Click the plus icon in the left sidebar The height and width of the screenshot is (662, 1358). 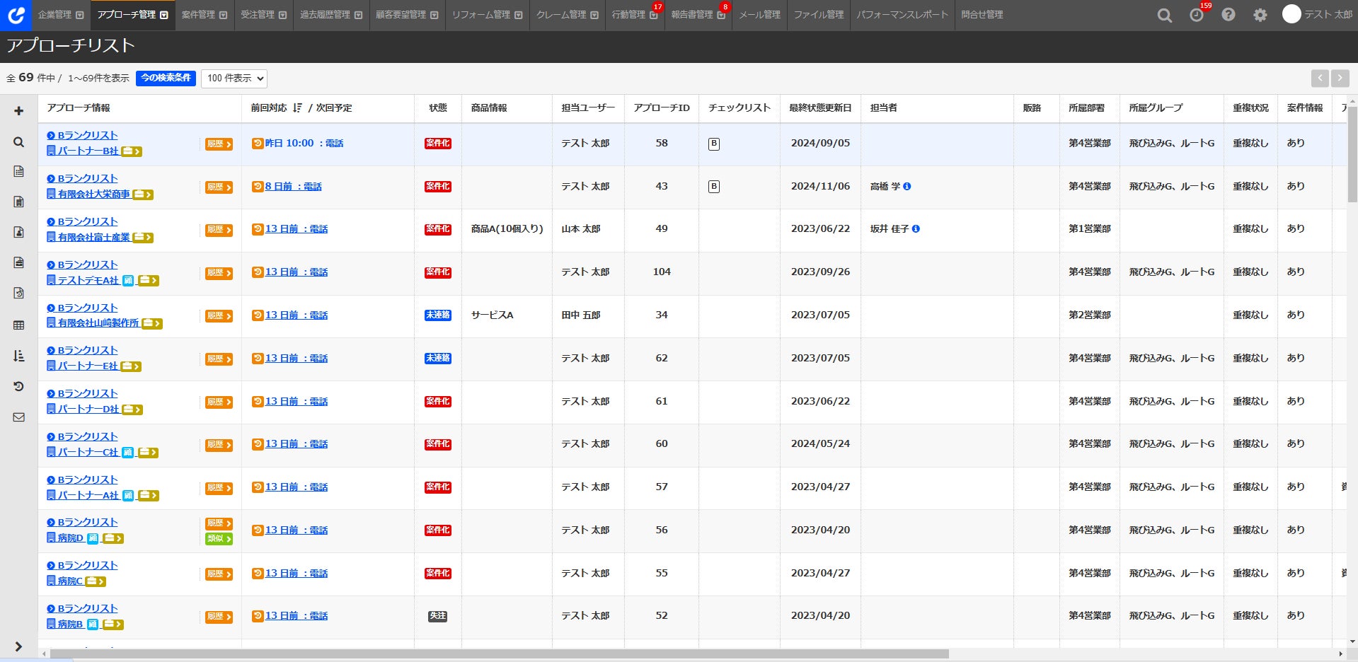point(19,111)
